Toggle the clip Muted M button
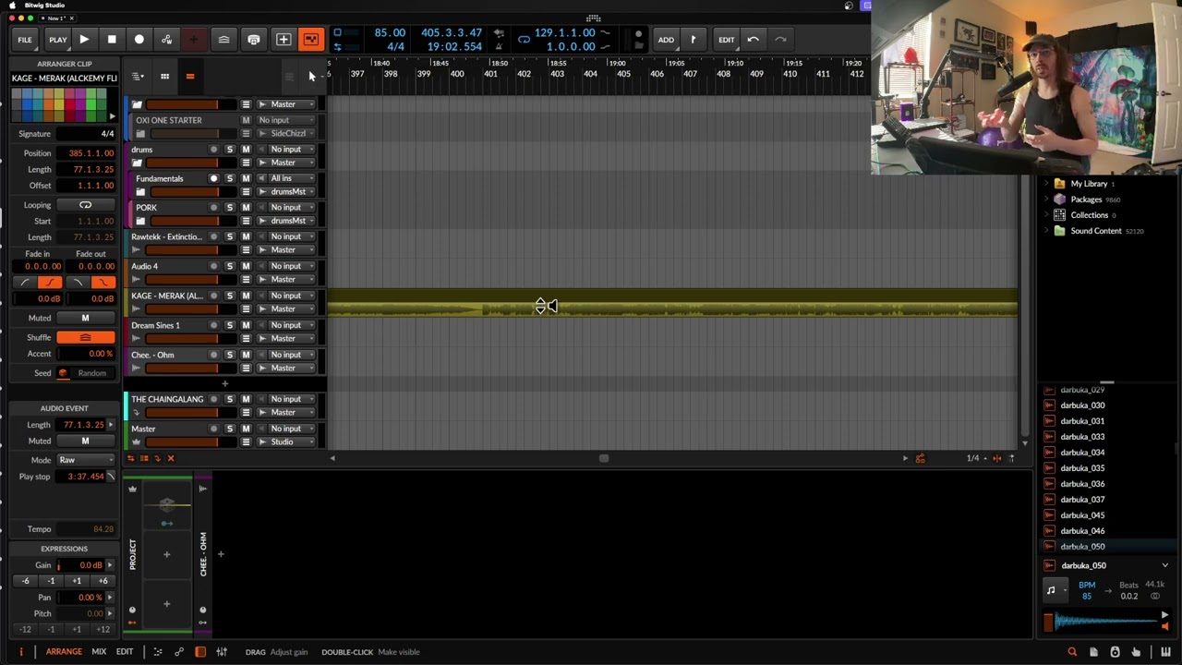This screenshot has width=1182, height=665. [x=85, y=318]
